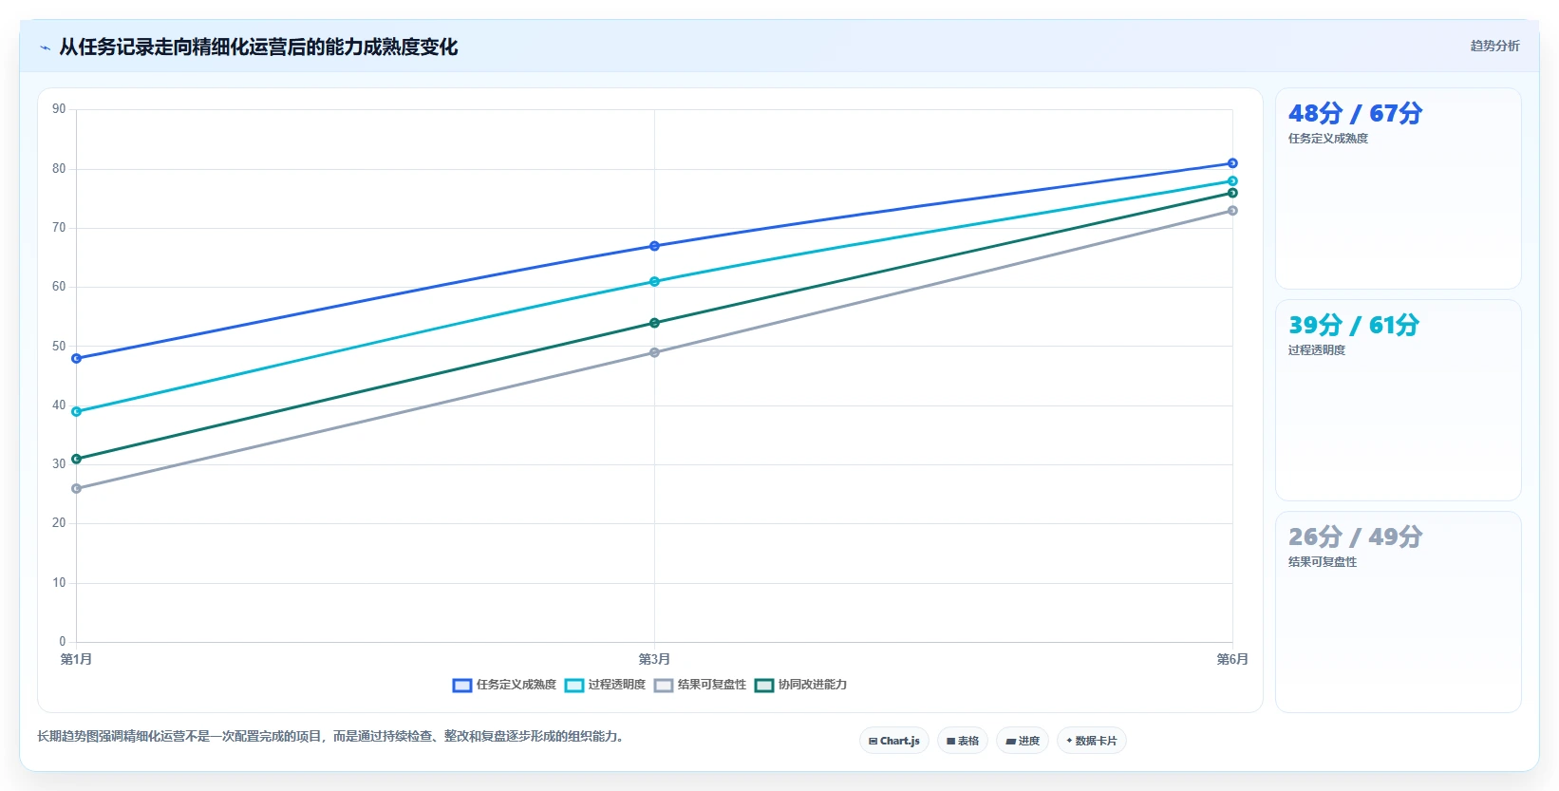This screenshot has height=791, width=1559.
Task: Click gray swatch of 结果可复盘性 legend
Action: pyautogui.click(x=664, y=686)
